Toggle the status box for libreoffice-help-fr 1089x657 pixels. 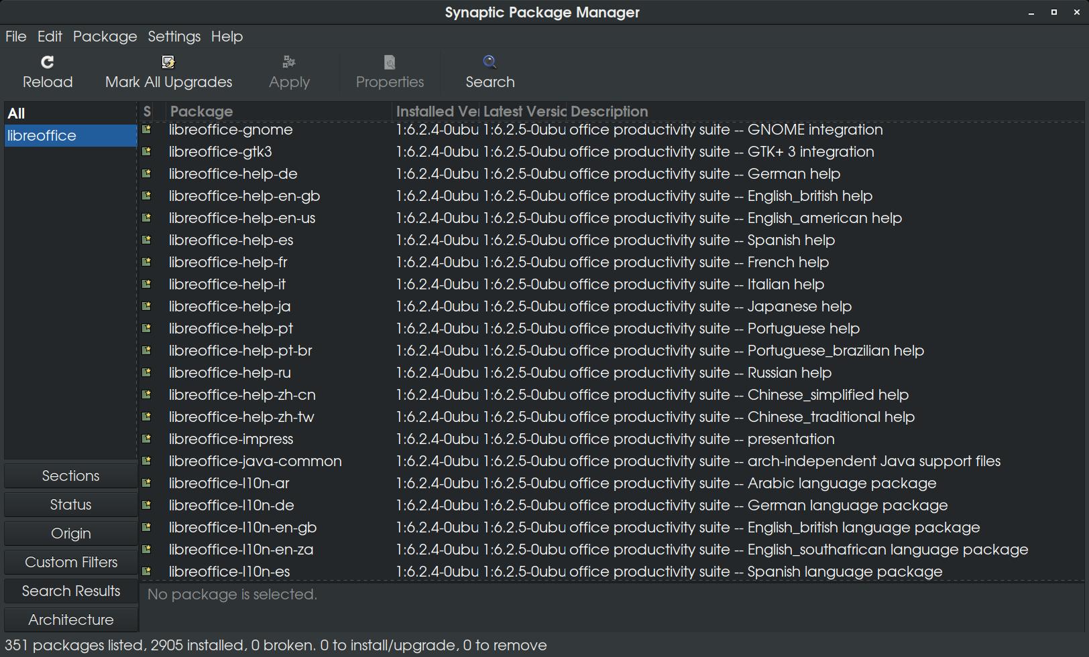click(147, 262)
